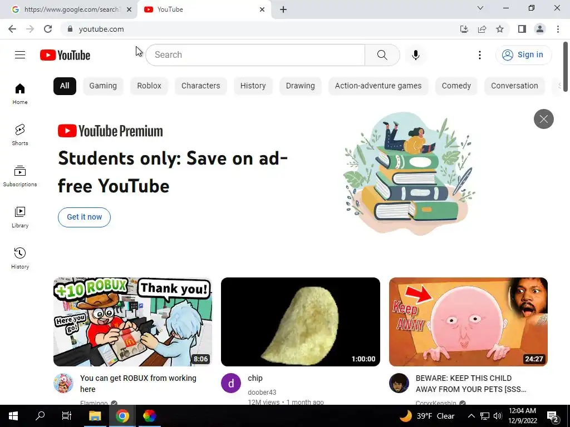Click browser back arrow
570x427 pixels.
click(x=12, y=29)
